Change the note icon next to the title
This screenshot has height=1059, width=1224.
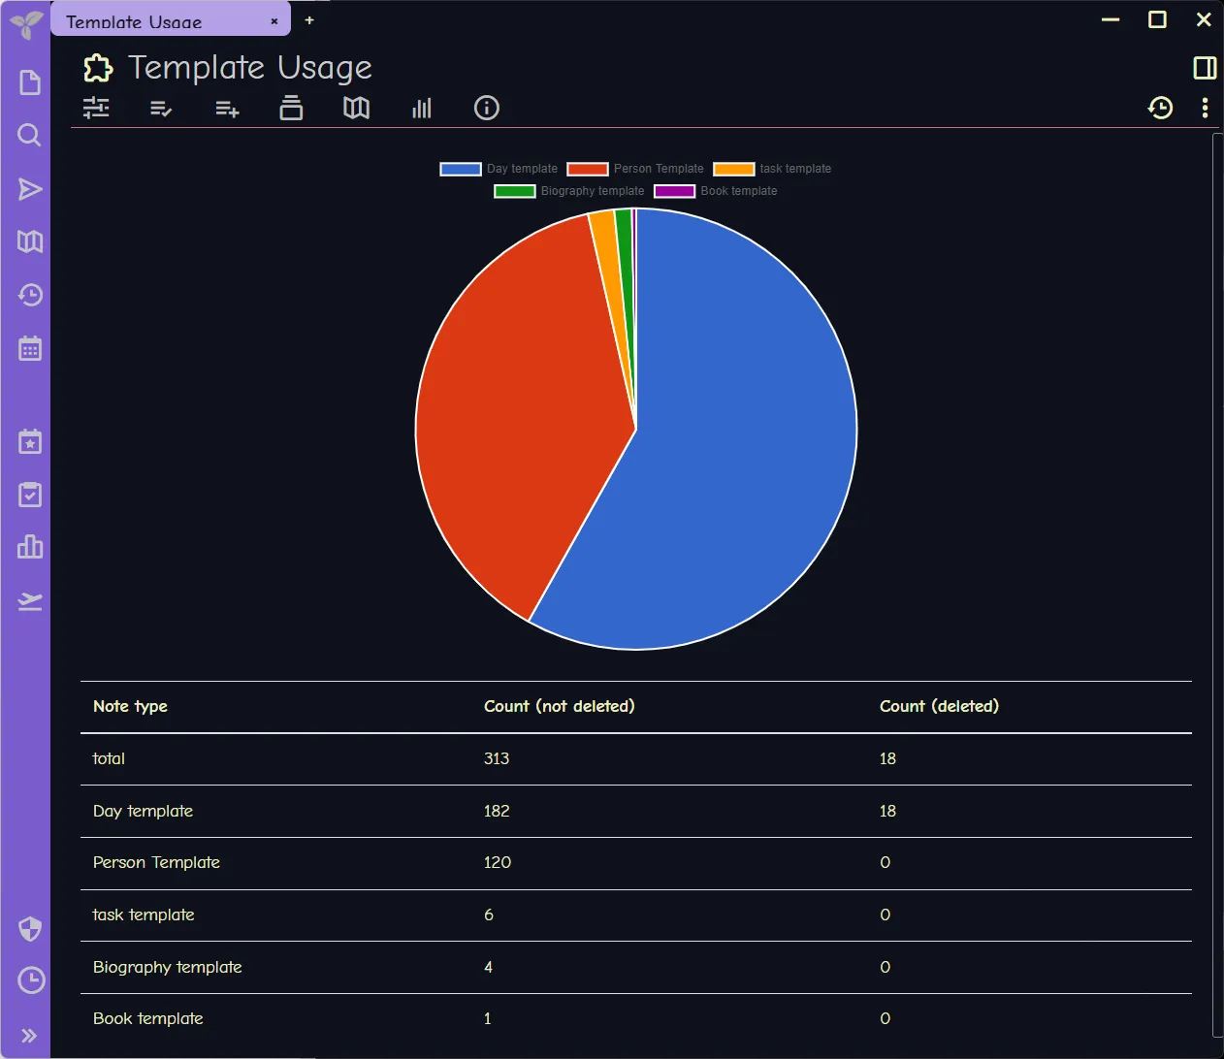[x=98, y=68]
